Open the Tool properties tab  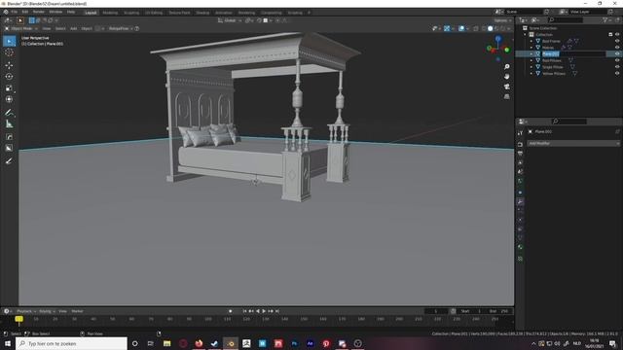520,133
